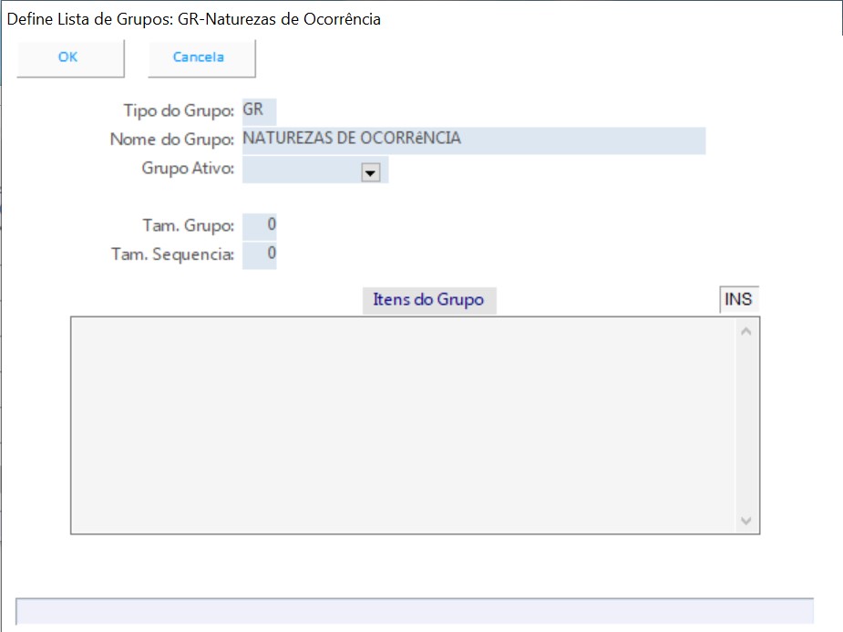Image resolution: width=843 pixels, height=632 pixels.
Task: Click the Nome do Grupo text field
Action: pos(473,140)
